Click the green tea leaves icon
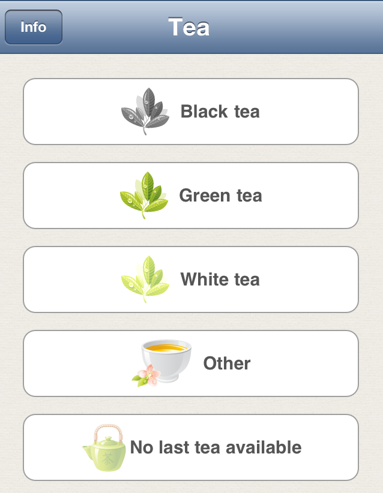 [144, 196]
